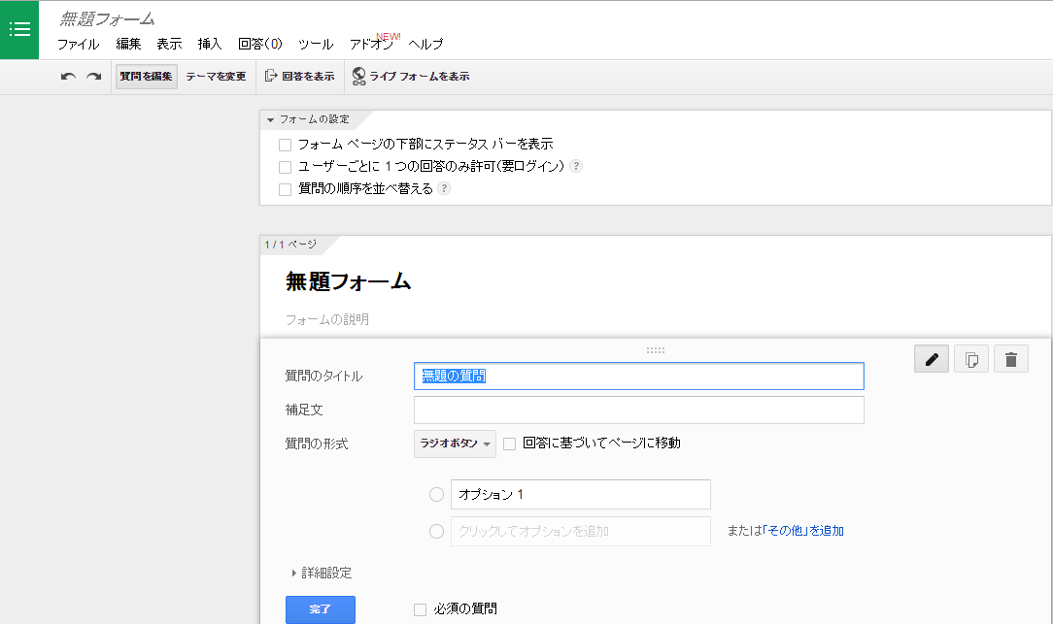
Task: Click the 「その他」を追加 link
Action: pyautogui.click(x=802, y=531)
